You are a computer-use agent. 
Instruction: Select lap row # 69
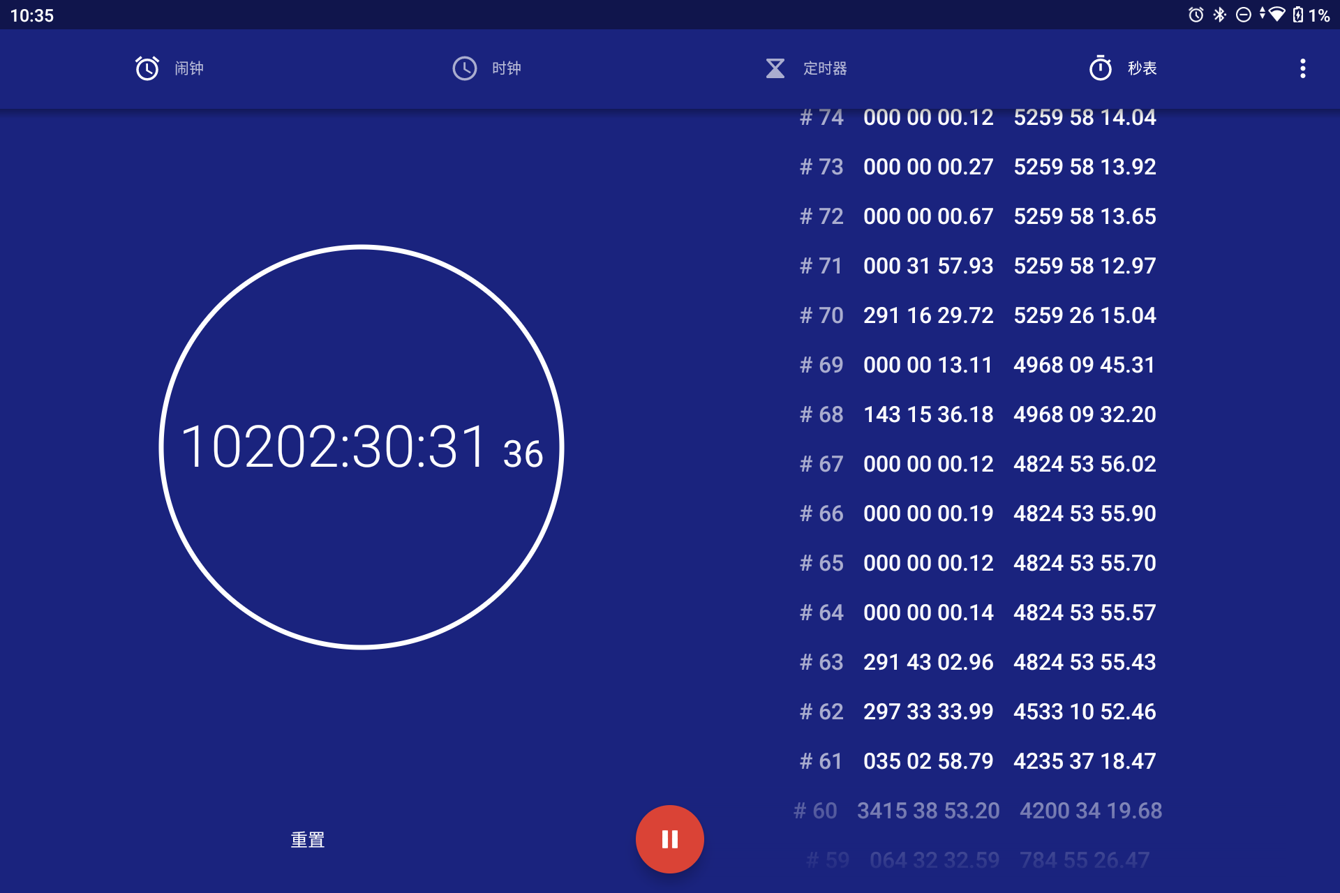click(978, 365)
